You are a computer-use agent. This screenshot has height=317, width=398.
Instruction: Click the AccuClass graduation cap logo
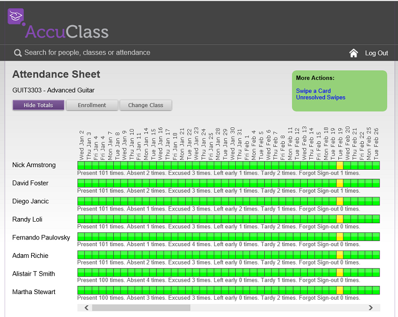(16, 17)
